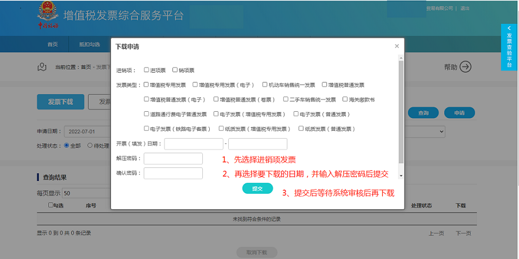Open the dropdown right of the dialog

click(x=440, y=131)
